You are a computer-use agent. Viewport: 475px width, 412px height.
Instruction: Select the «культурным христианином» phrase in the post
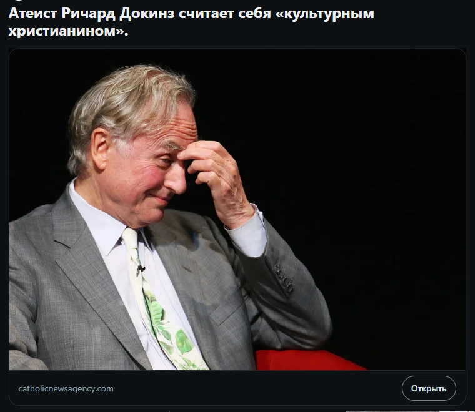click(191, 22)
